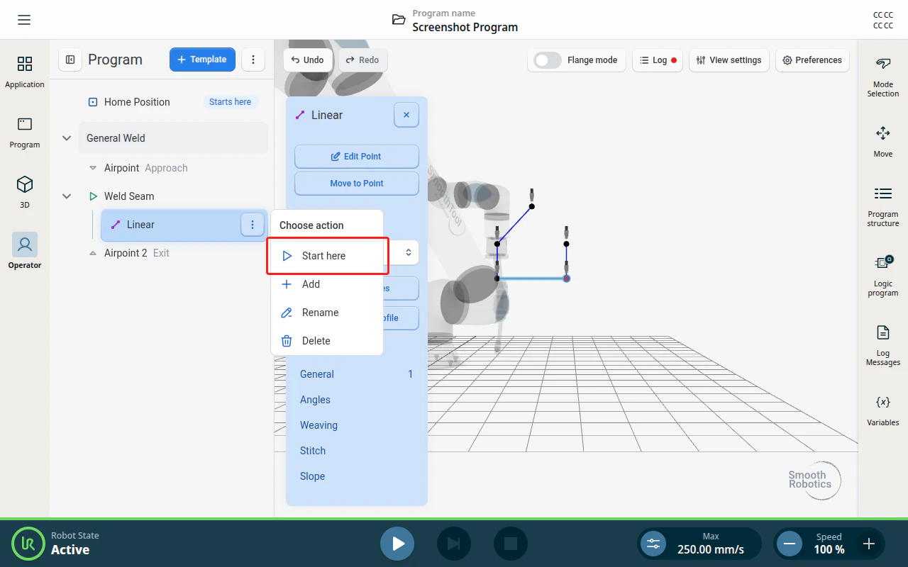Toggle Flange mode switch
Viewport: 908px width, 567px height.
coord(548,60)
